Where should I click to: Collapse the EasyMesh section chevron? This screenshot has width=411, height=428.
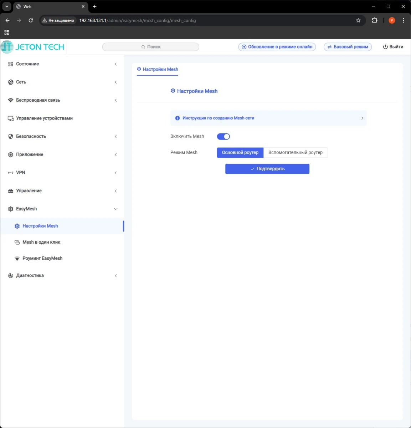tap(115, 209)
